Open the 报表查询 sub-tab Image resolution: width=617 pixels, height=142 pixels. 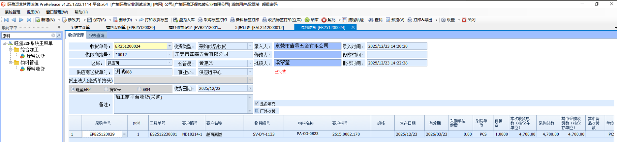pos(97,35)
